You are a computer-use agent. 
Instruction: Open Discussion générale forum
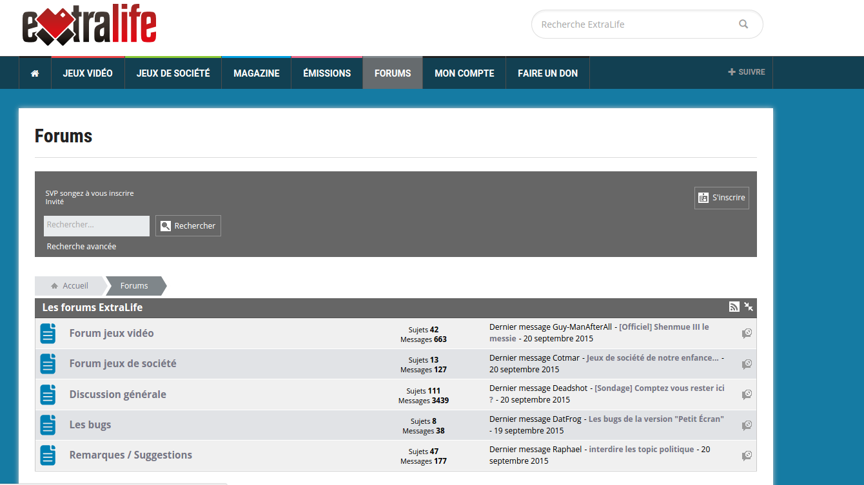point(117,394)
